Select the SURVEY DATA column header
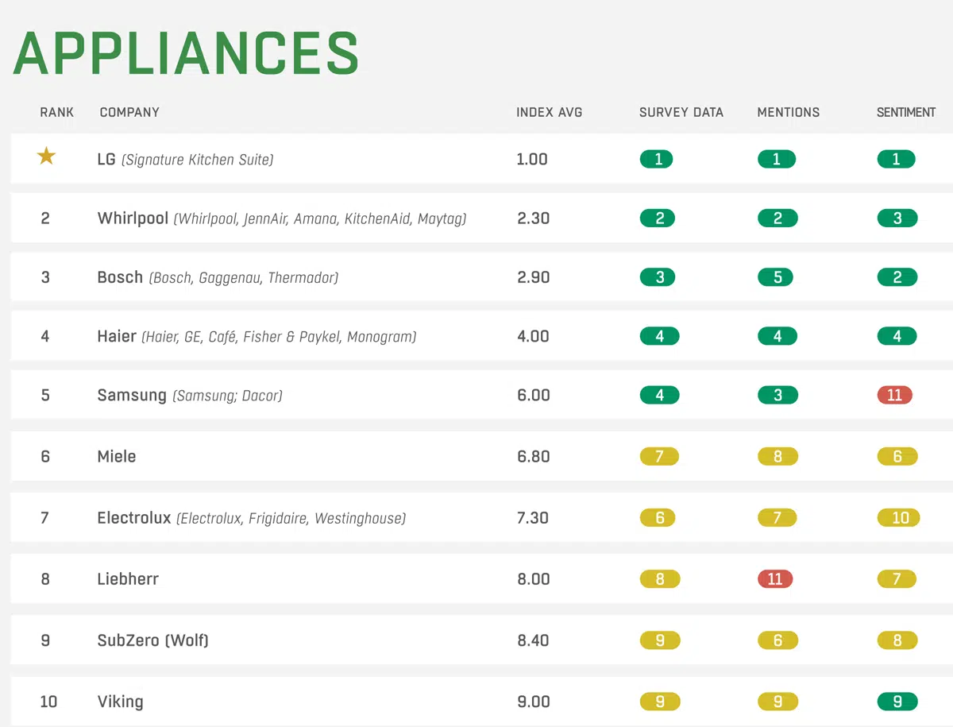Screen dimensions: 953x727 [681, 112]
